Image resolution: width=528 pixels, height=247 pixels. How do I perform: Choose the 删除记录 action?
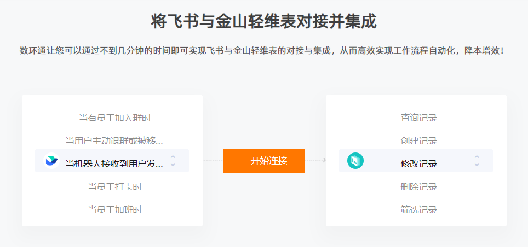click(418, 186)
